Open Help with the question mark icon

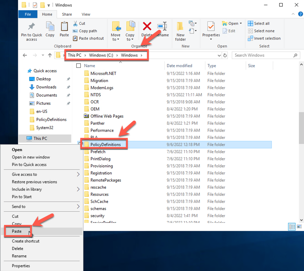[300, 14]
